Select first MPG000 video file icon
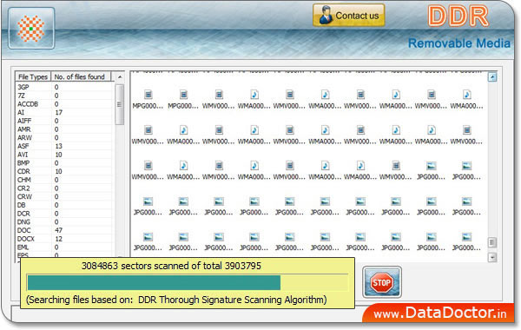The image size is (521, 330). coord(148,99)
